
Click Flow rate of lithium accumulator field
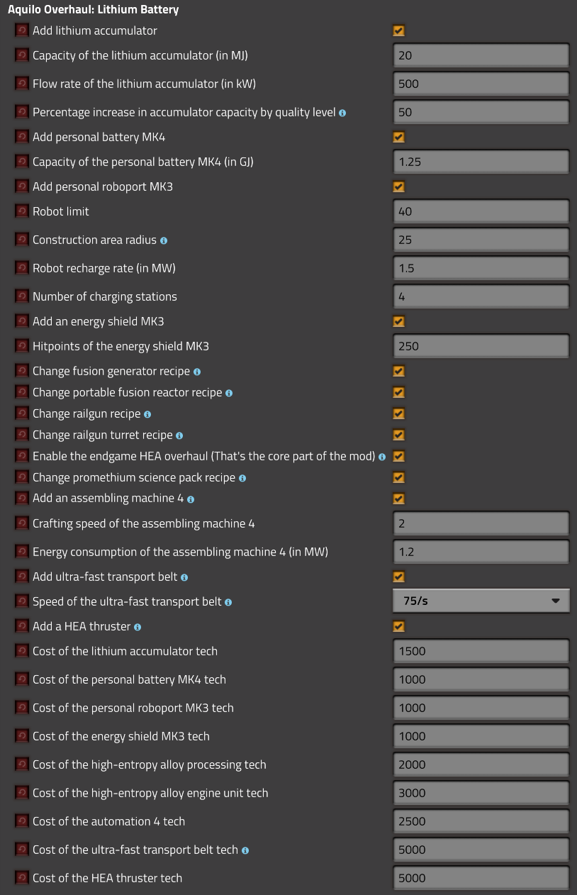pos(481,84)
